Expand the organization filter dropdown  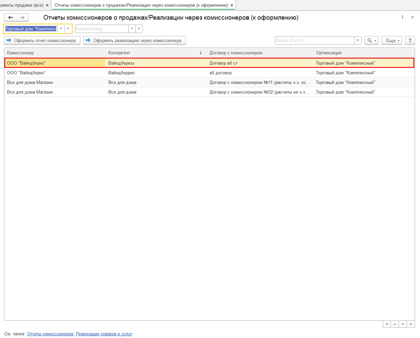tap(61, 29)
